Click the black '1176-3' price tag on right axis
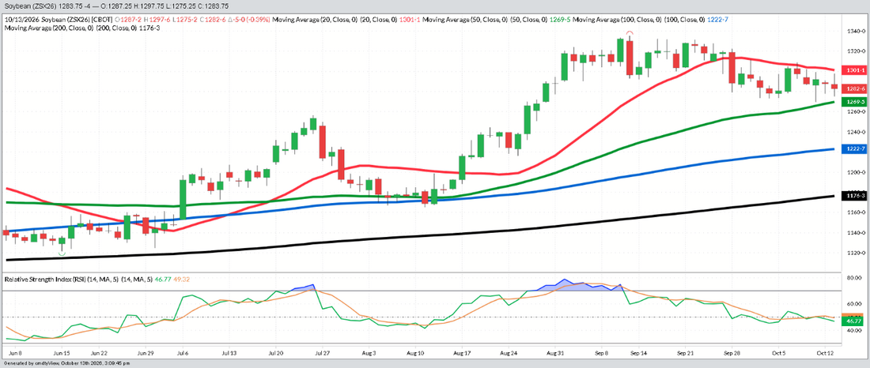The height and width of the screenshot is (368, 870). (x=853, y=196)
